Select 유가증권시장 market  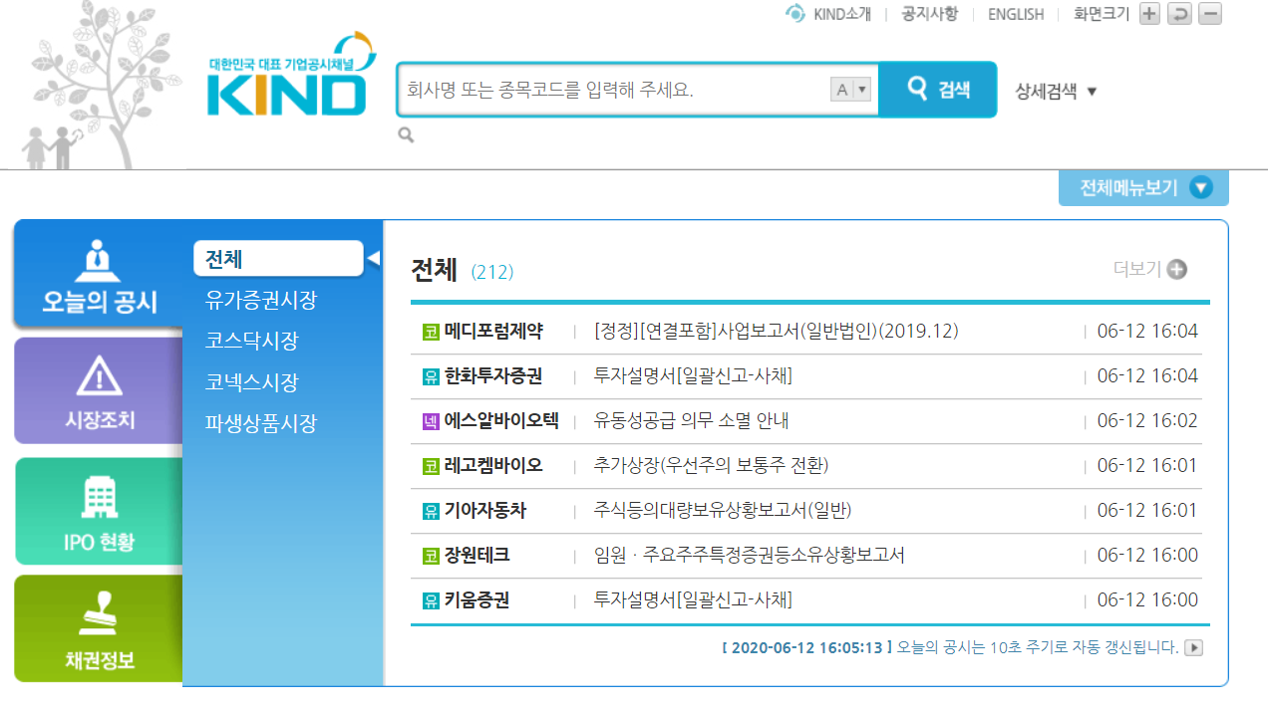[x=261, y=300]
